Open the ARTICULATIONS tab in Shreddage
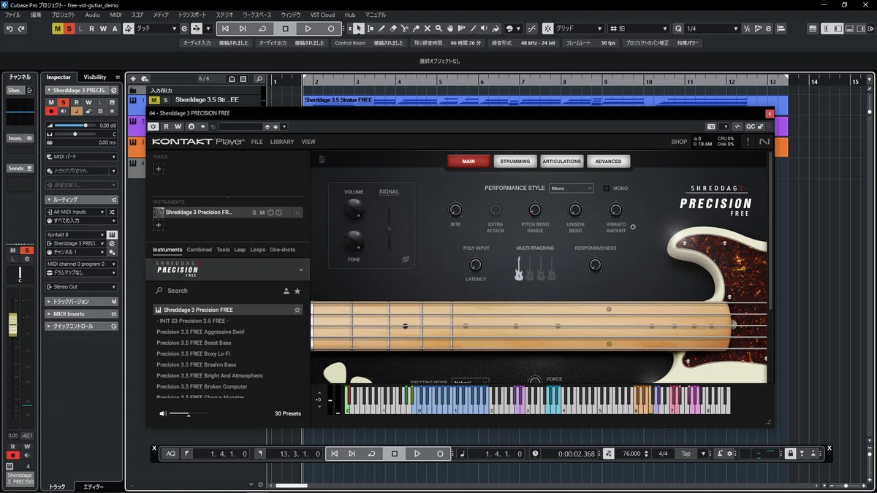877x493 pixels. (561, 161)
